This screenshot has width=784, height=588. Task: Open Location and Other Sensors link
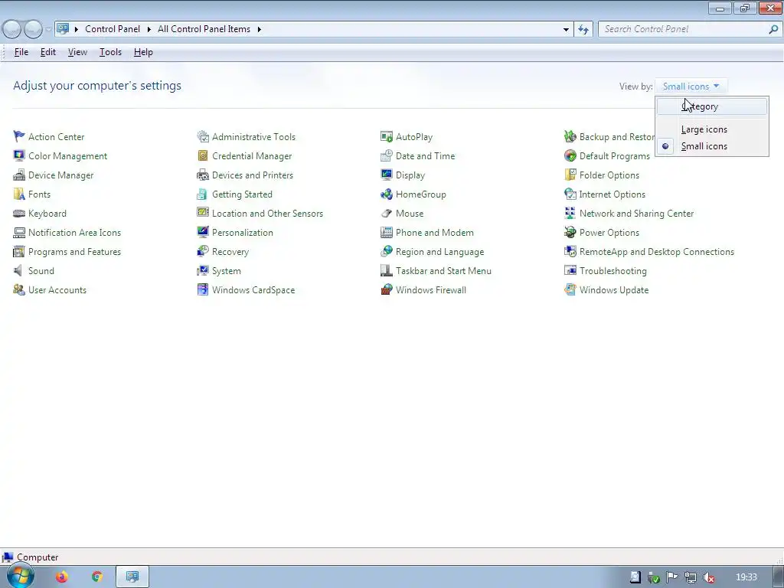(267, 214)
